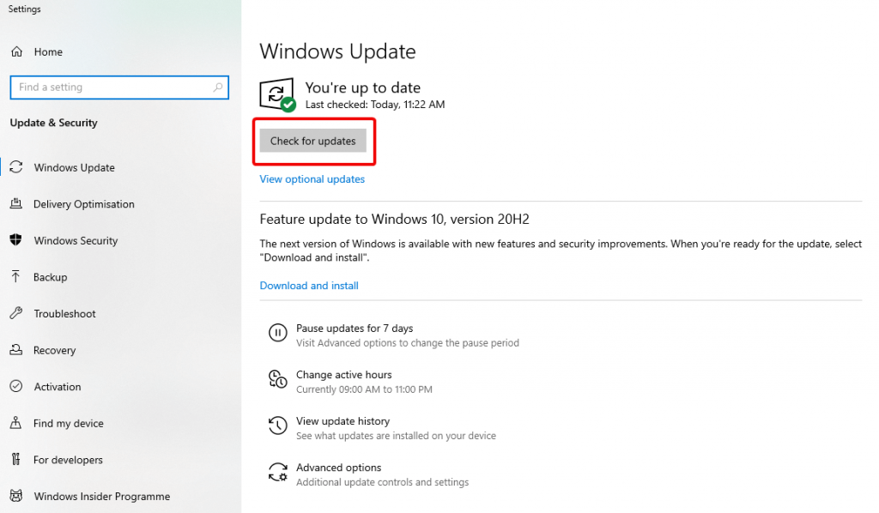Viewport: 879px width, 513px height.
Task: Click the Home house icon
Action: click(17, 52)
